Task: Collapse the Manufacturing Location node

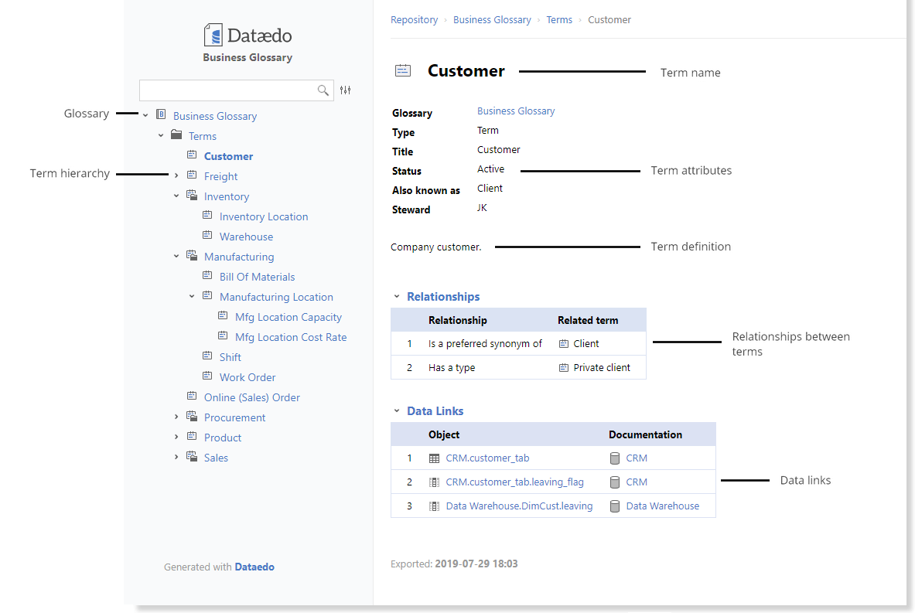Action: (192, 297)
